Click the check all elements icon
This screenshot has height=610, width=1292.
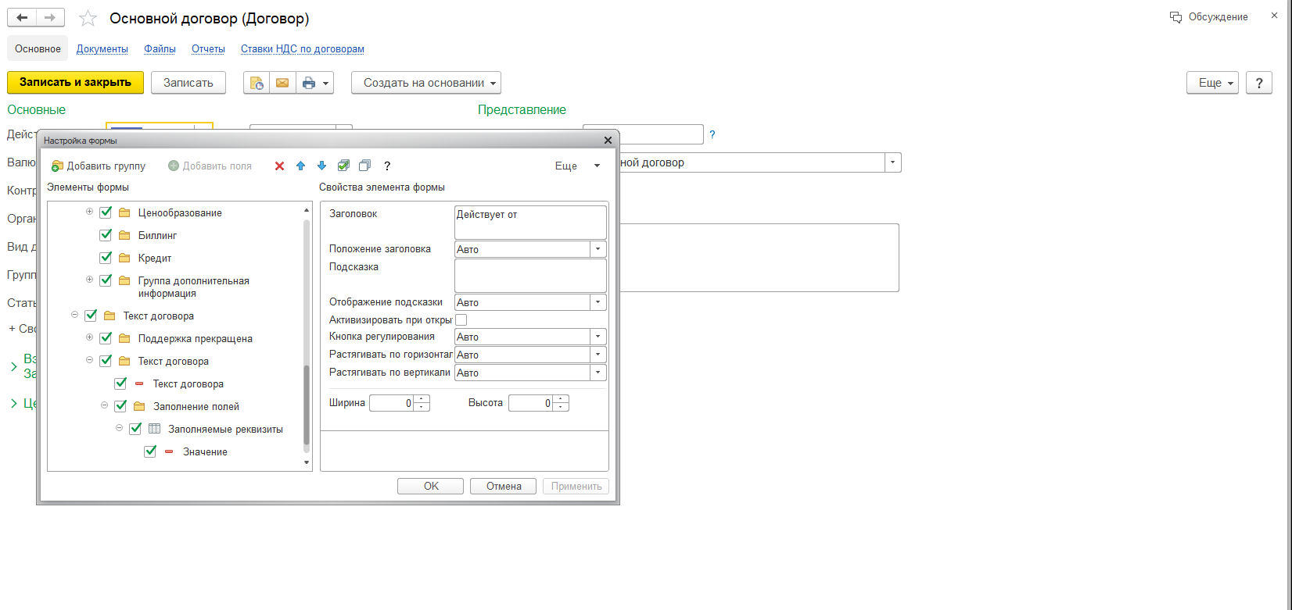point(343,166)
